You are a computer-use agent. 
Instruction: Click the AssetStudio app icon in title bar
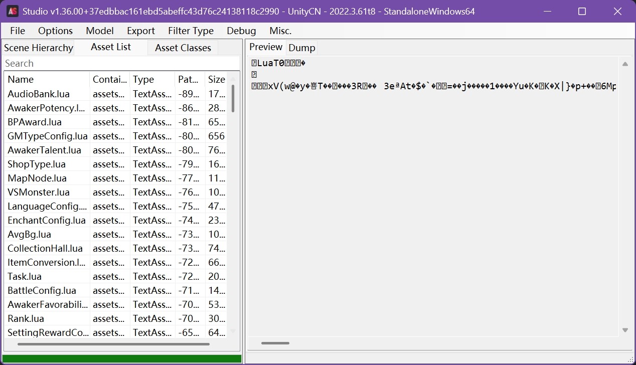pos(13,11)
